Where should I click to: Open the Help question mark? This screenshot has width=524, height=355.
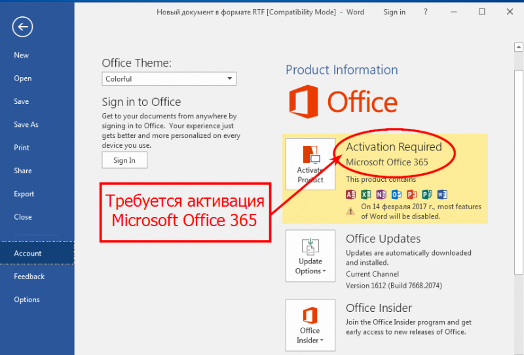click(425, 12)
